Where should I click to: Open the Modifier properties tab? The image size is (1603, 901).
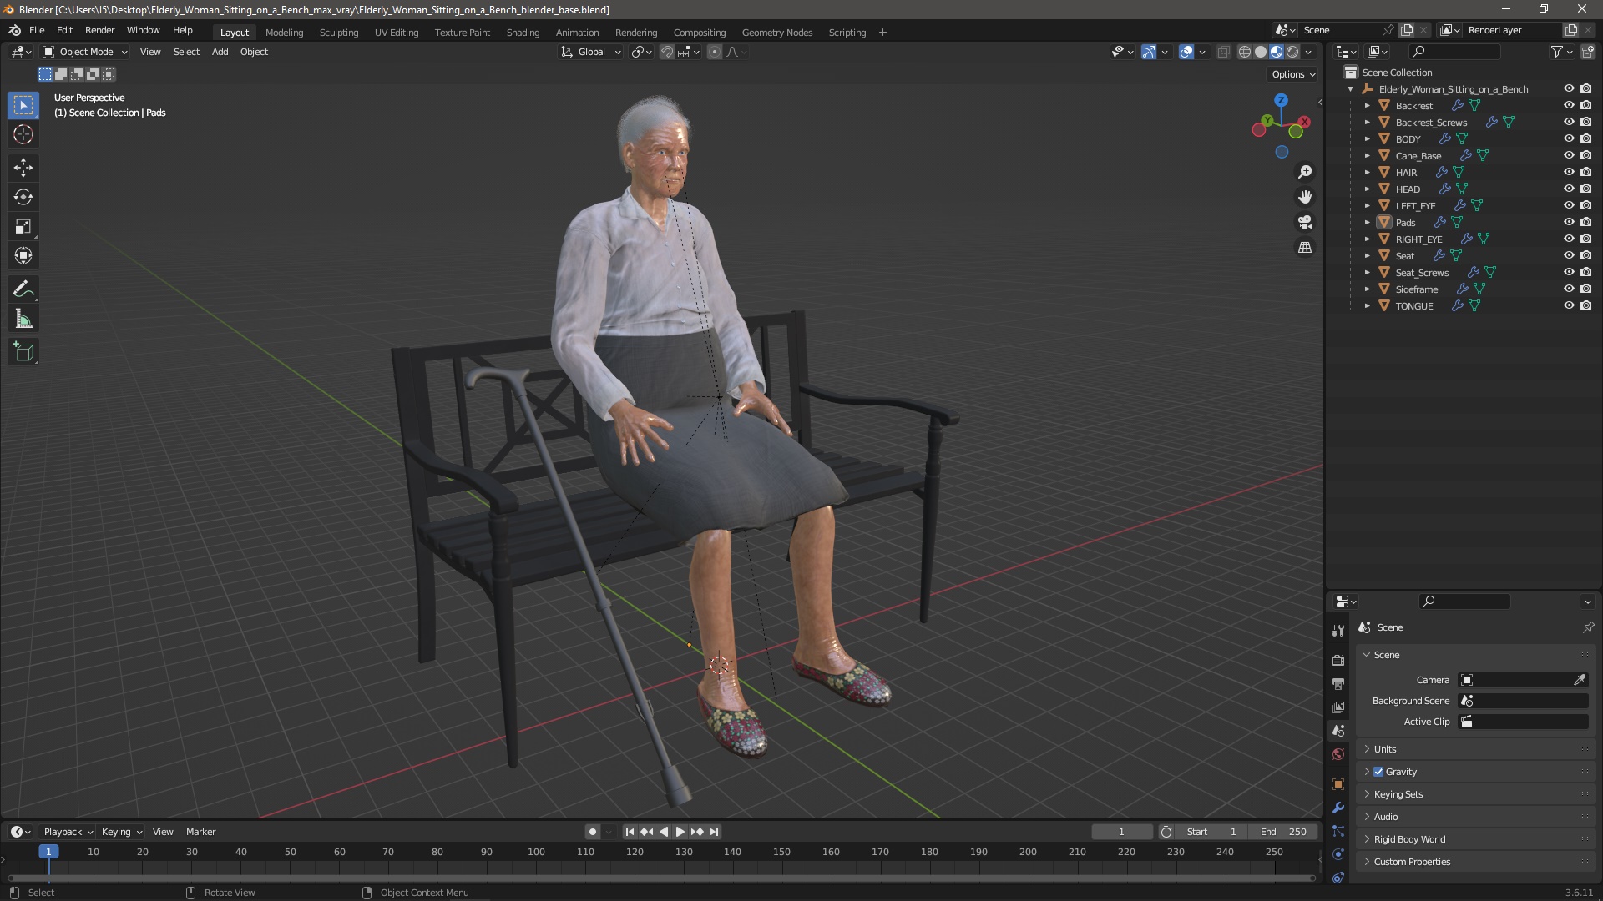[x=1338, y=808]
